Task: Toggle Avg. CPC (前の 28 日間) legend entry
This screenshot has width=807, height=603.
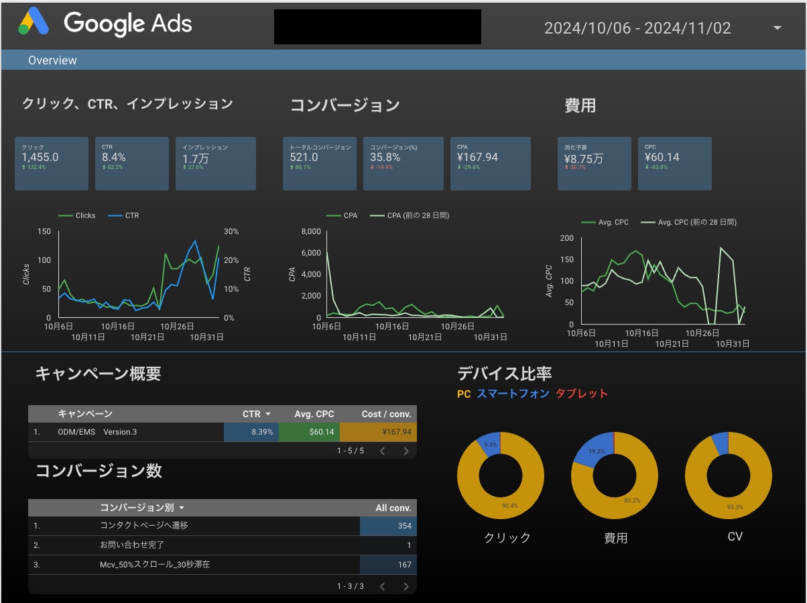Action: [688, 222]
